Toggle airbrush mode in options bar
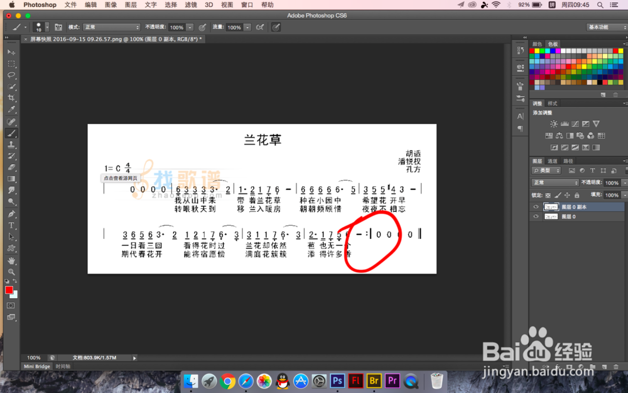 pyautogui.click(x=260, y=27)
